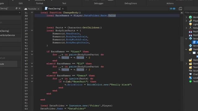Click the Format ribbon group label
The height and width of the screenshot is (111, 198).
click(40, 3)
